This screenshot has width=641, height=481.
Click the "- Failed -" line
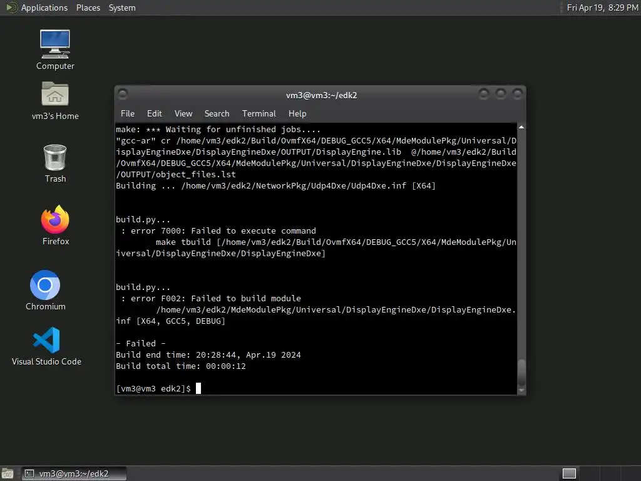pyautogui.click(x=141, y=344)
